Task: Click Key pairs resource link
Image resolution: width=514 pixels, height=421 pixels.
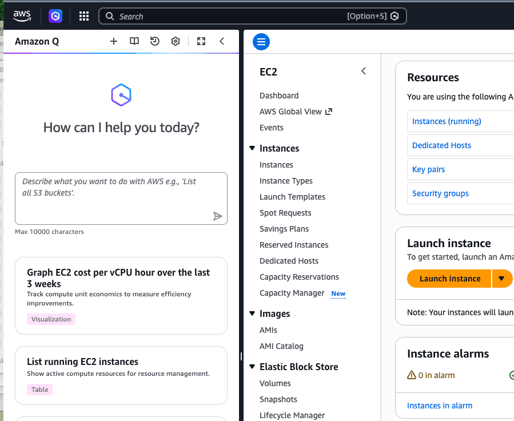Action: click(428, 169)
